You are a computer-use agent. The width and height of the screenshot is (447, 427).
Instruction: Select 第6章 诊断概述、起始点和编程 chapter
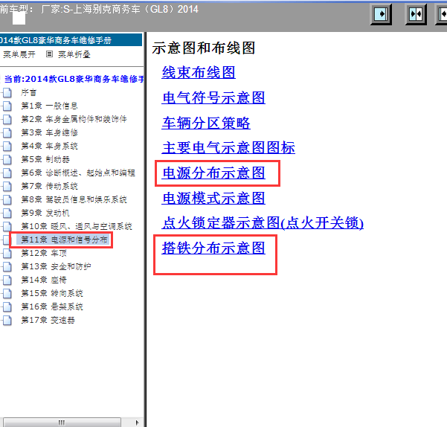click(78, 173)
